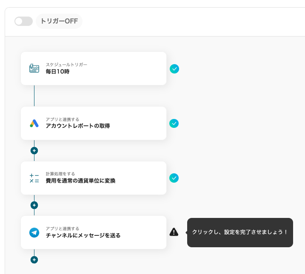305x274 pixels.
Task: Click the Telegram paper plane icon
Action: click(34, 233)
